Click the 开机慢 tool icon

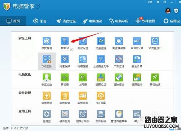pos(65,77)
